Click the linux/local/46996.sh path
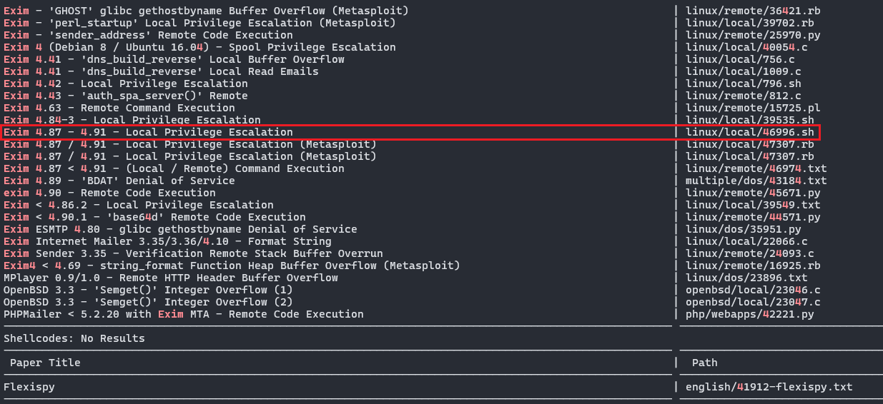Image resolution: width=883 pixels, height=404 pixels. pyautogui.click(x=749, y=132)
